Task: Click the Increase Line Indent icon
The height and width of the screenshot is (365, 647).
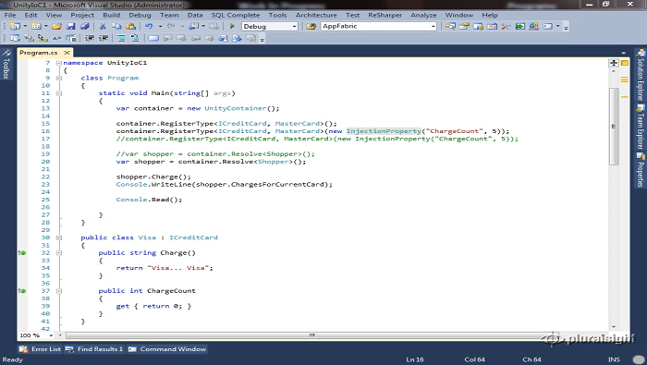Action: coord(104,39)
